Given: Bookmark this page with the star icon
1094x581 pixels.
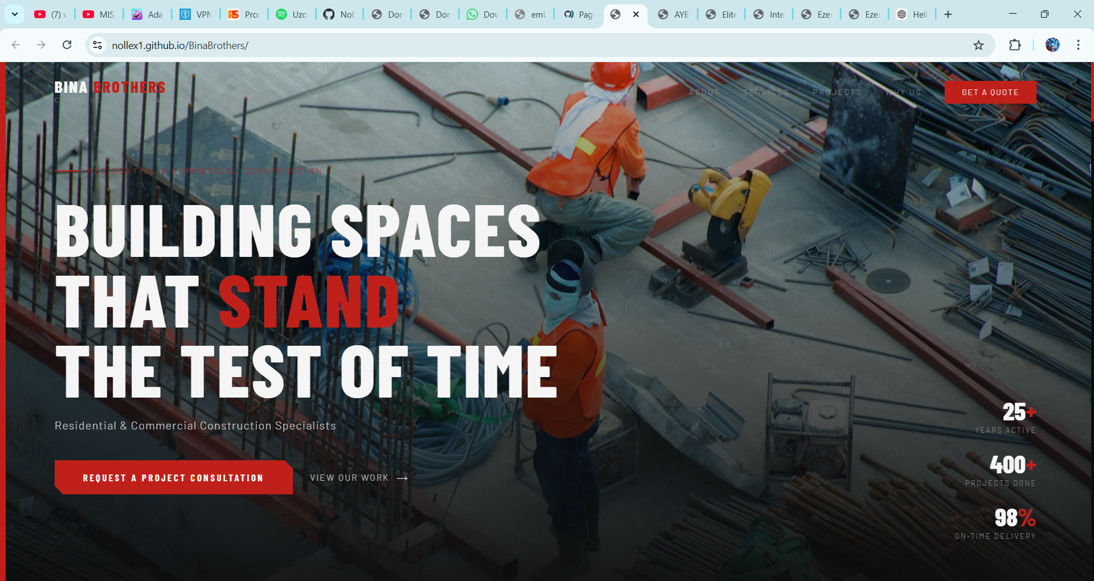Looking at the screenshot, I should [x=978, y=45].
